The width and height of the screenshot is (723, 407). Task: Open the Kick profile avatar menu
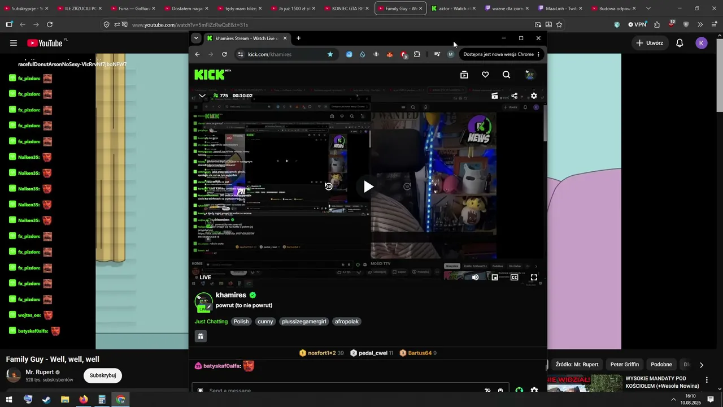pyautogui.click(x=530, y=75)
